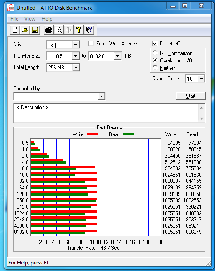Image resolution: width=215 pixels, height=271 pixels.
Task: Click read value 1002553
Action: pos(193,200)
